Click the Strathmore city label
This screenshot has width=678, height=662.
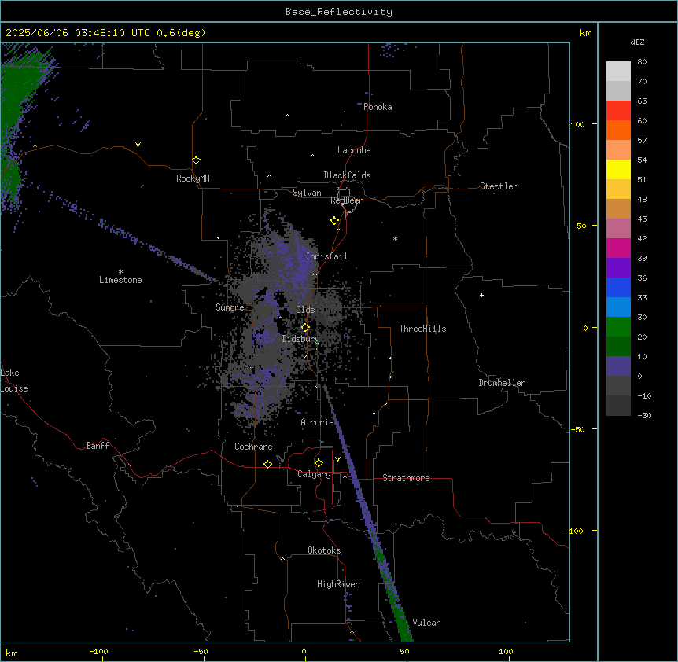[x=406, y=478]
